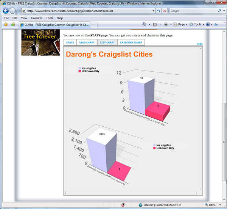Viewport: 227px width, 209px height.
Task: Click the Refresh page icon
Action: tap(158, 11)
